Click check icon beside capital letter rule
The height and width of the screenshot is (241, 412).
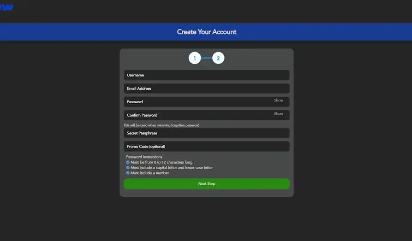[128, 167]
